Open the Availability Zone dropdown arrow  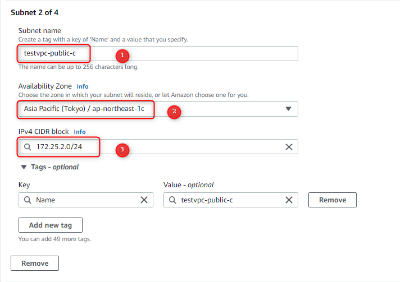[x=288, y=109]
